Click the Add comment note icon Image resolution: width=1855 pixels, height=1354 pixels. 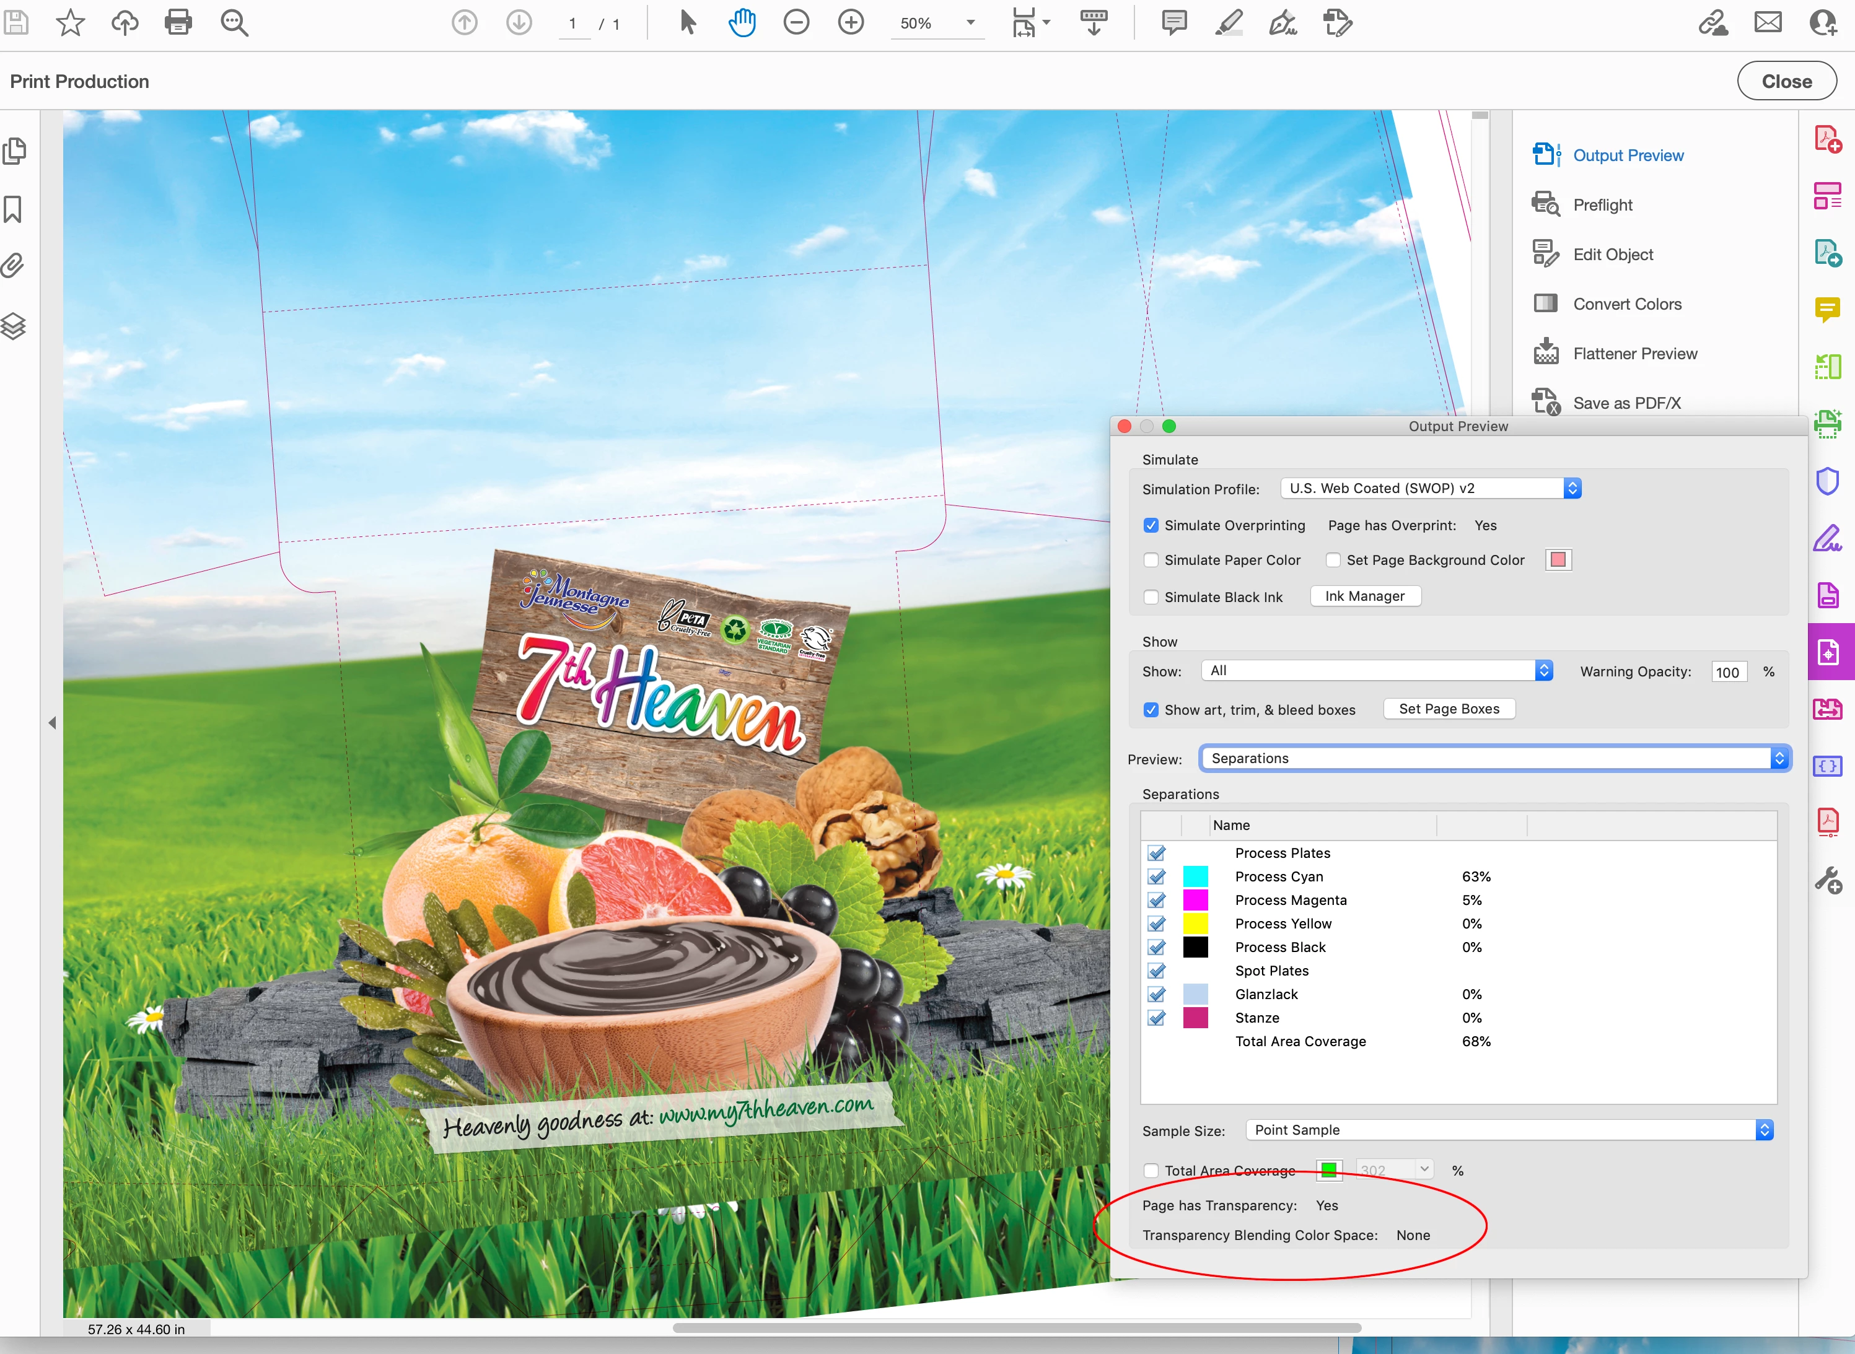point(1174,23)
